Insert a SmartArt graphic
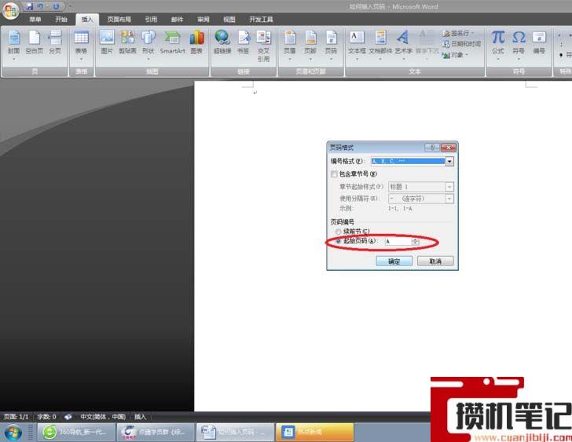Image resolution: width=572 pixels, height=442 pixels. (x=172, y=43)
